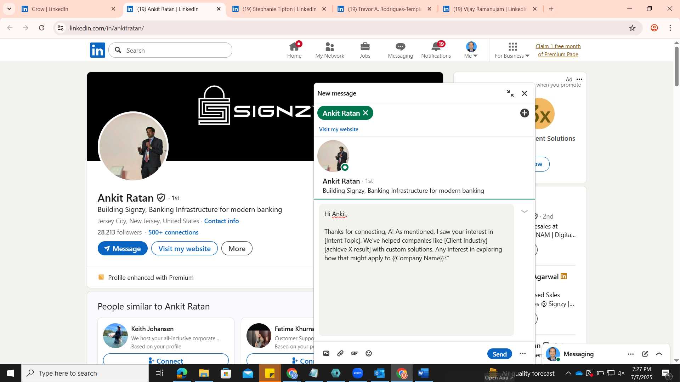This screenshot has height=382, width=680.
Task: Click inside the message text box
Action: [x=416, y=270]
